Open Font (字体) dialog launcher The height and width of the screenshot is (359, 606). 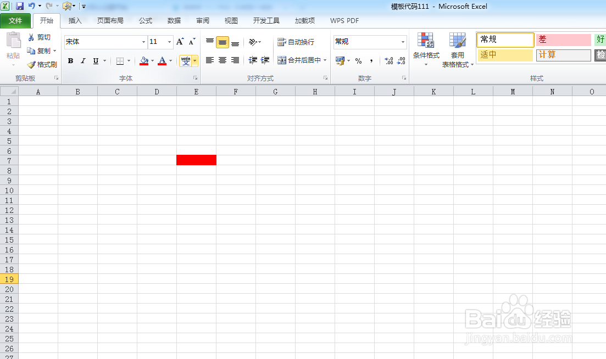(195, 78)
